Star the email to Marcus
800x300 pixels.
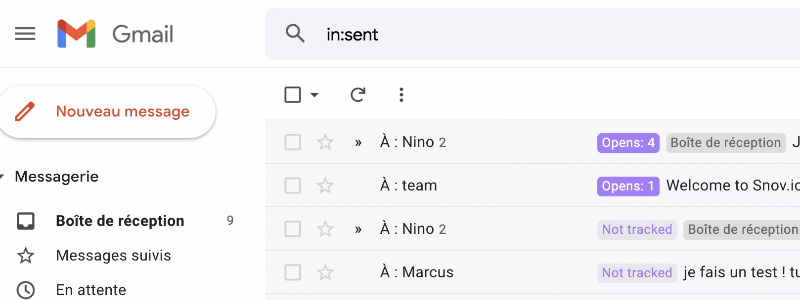point(325,273)
